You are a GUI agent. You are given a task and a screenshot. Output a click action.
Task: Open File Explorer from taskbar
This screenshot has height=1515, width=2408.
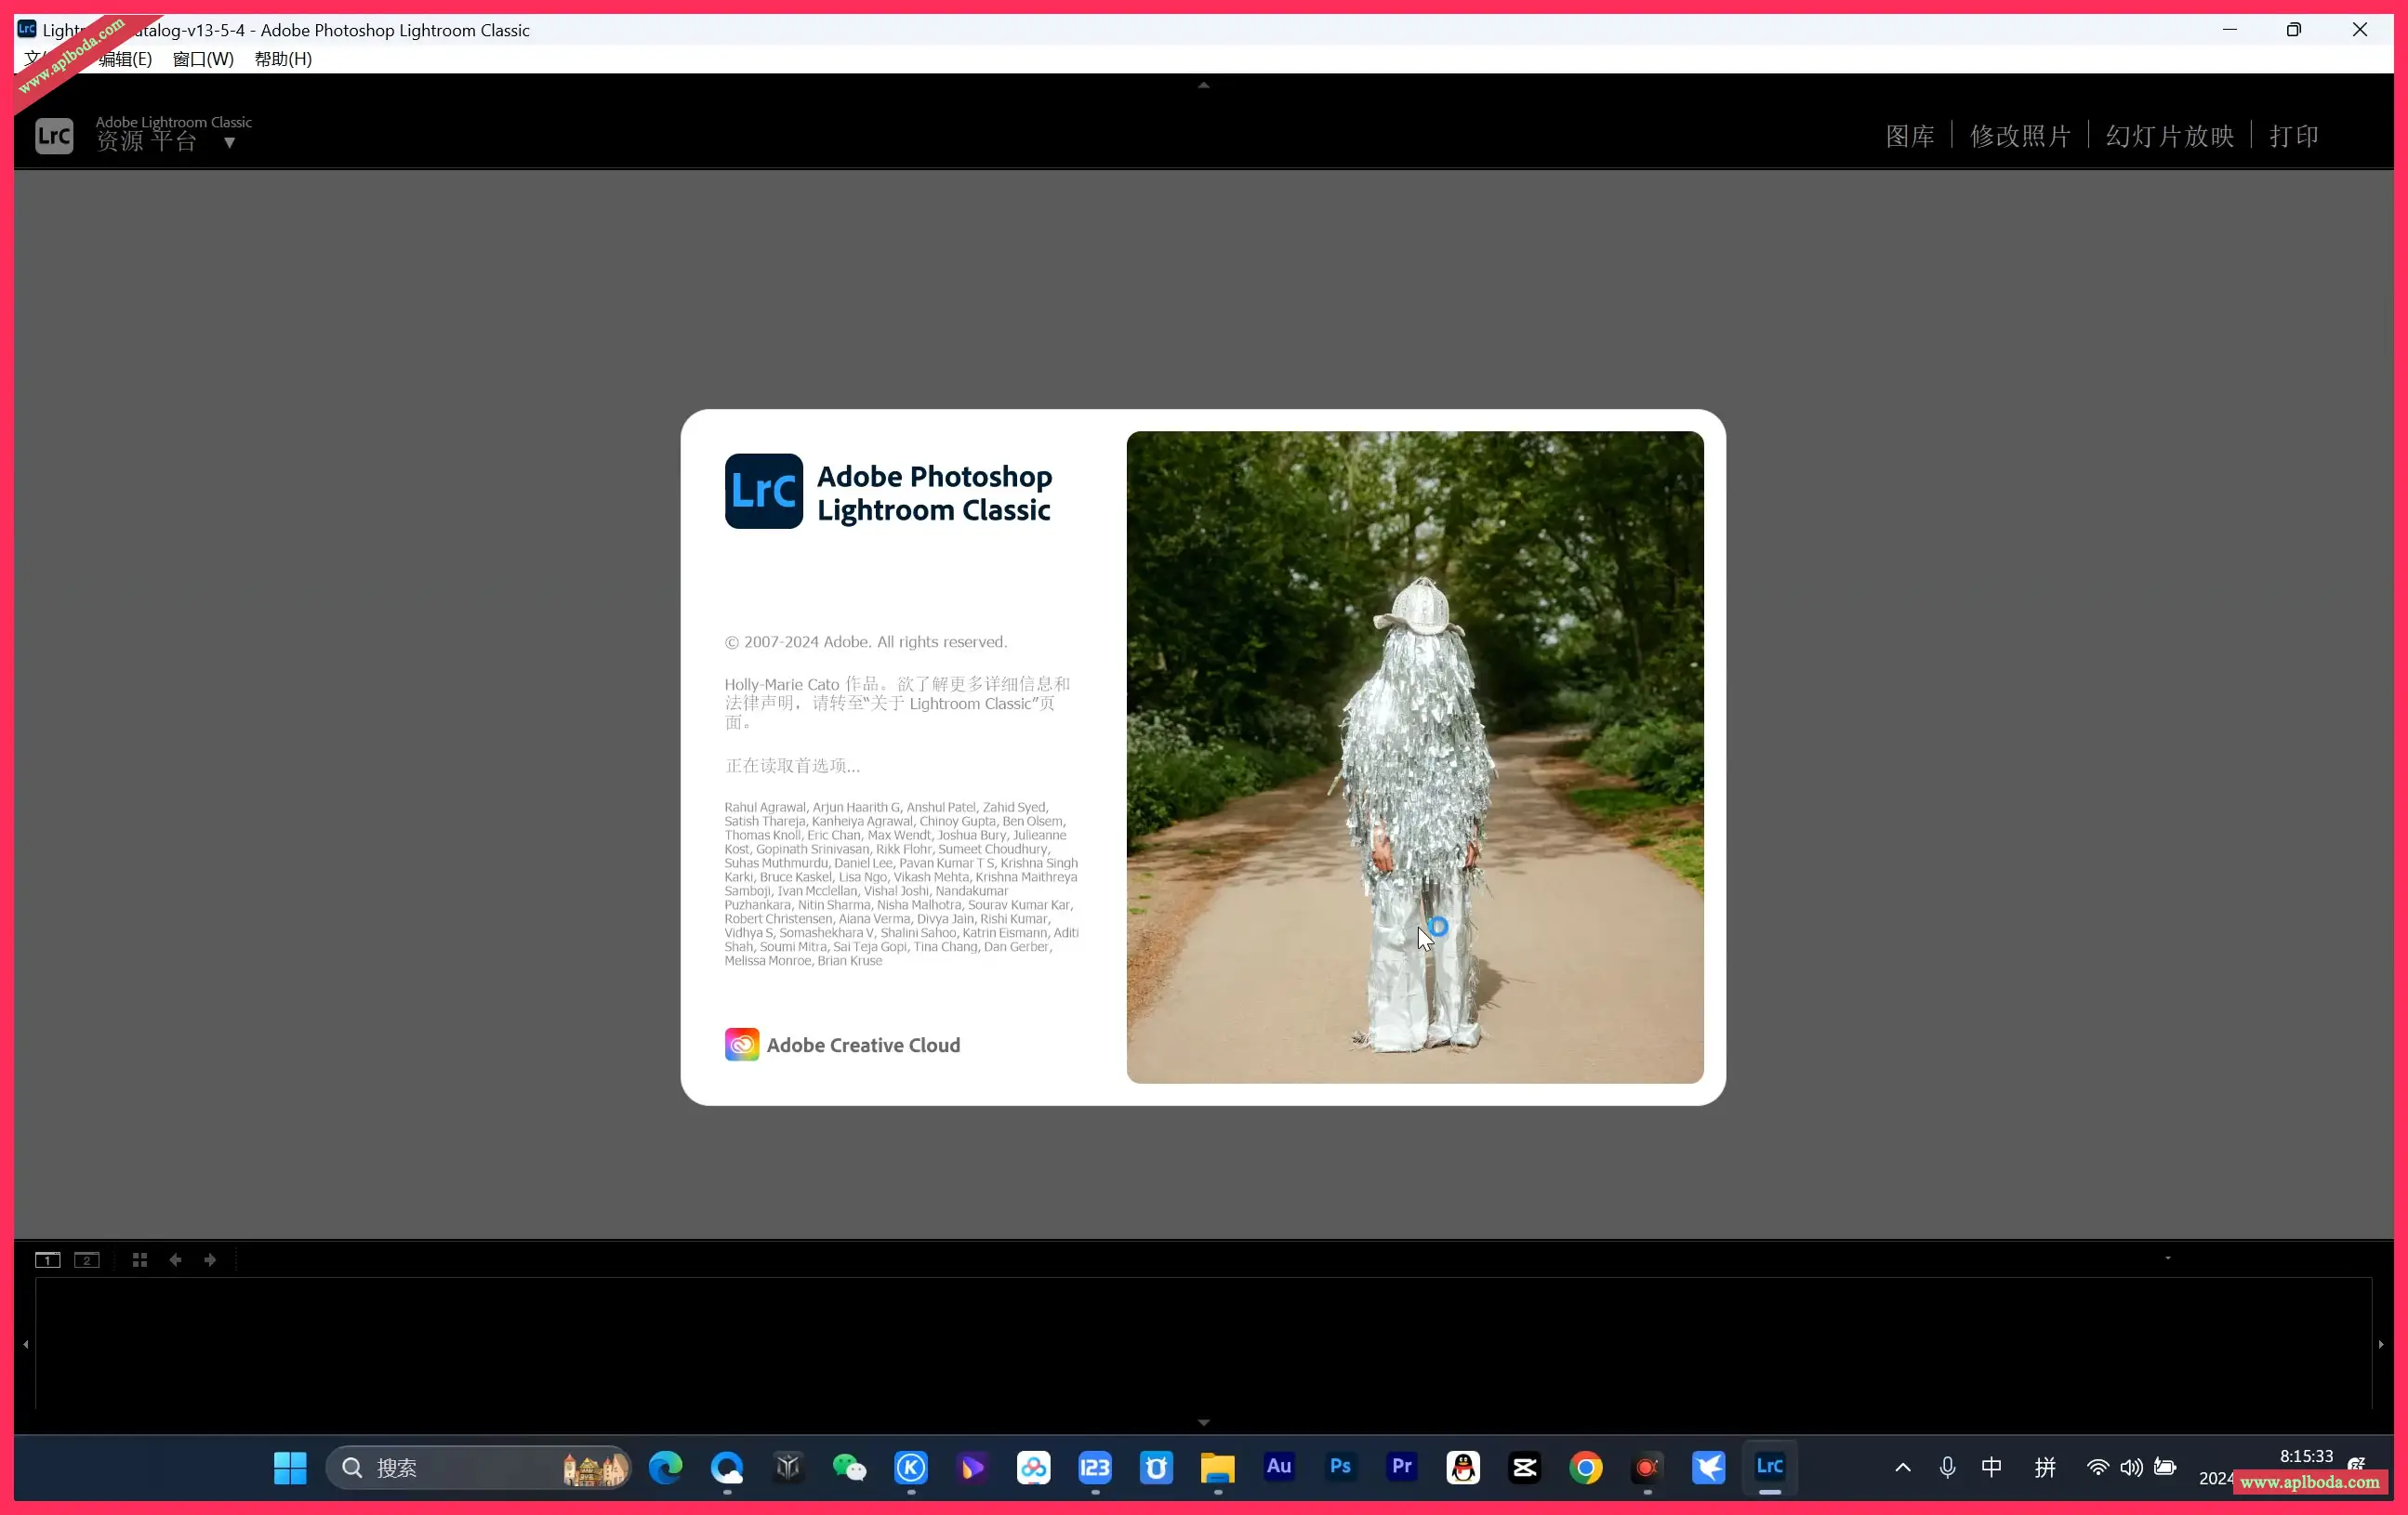click(1218, 1468)
